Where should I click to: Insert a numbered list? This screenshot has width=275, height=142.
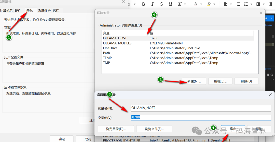pos(246,4)
